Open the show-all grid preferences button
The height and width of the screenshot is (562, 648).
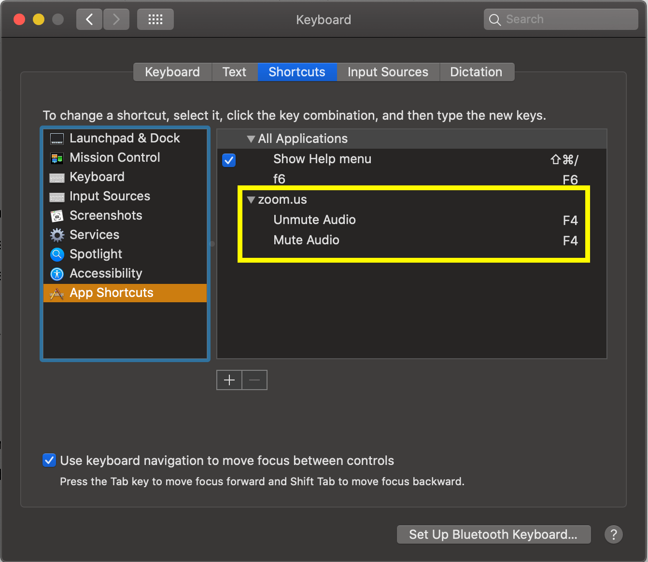(x=155, y=19)
